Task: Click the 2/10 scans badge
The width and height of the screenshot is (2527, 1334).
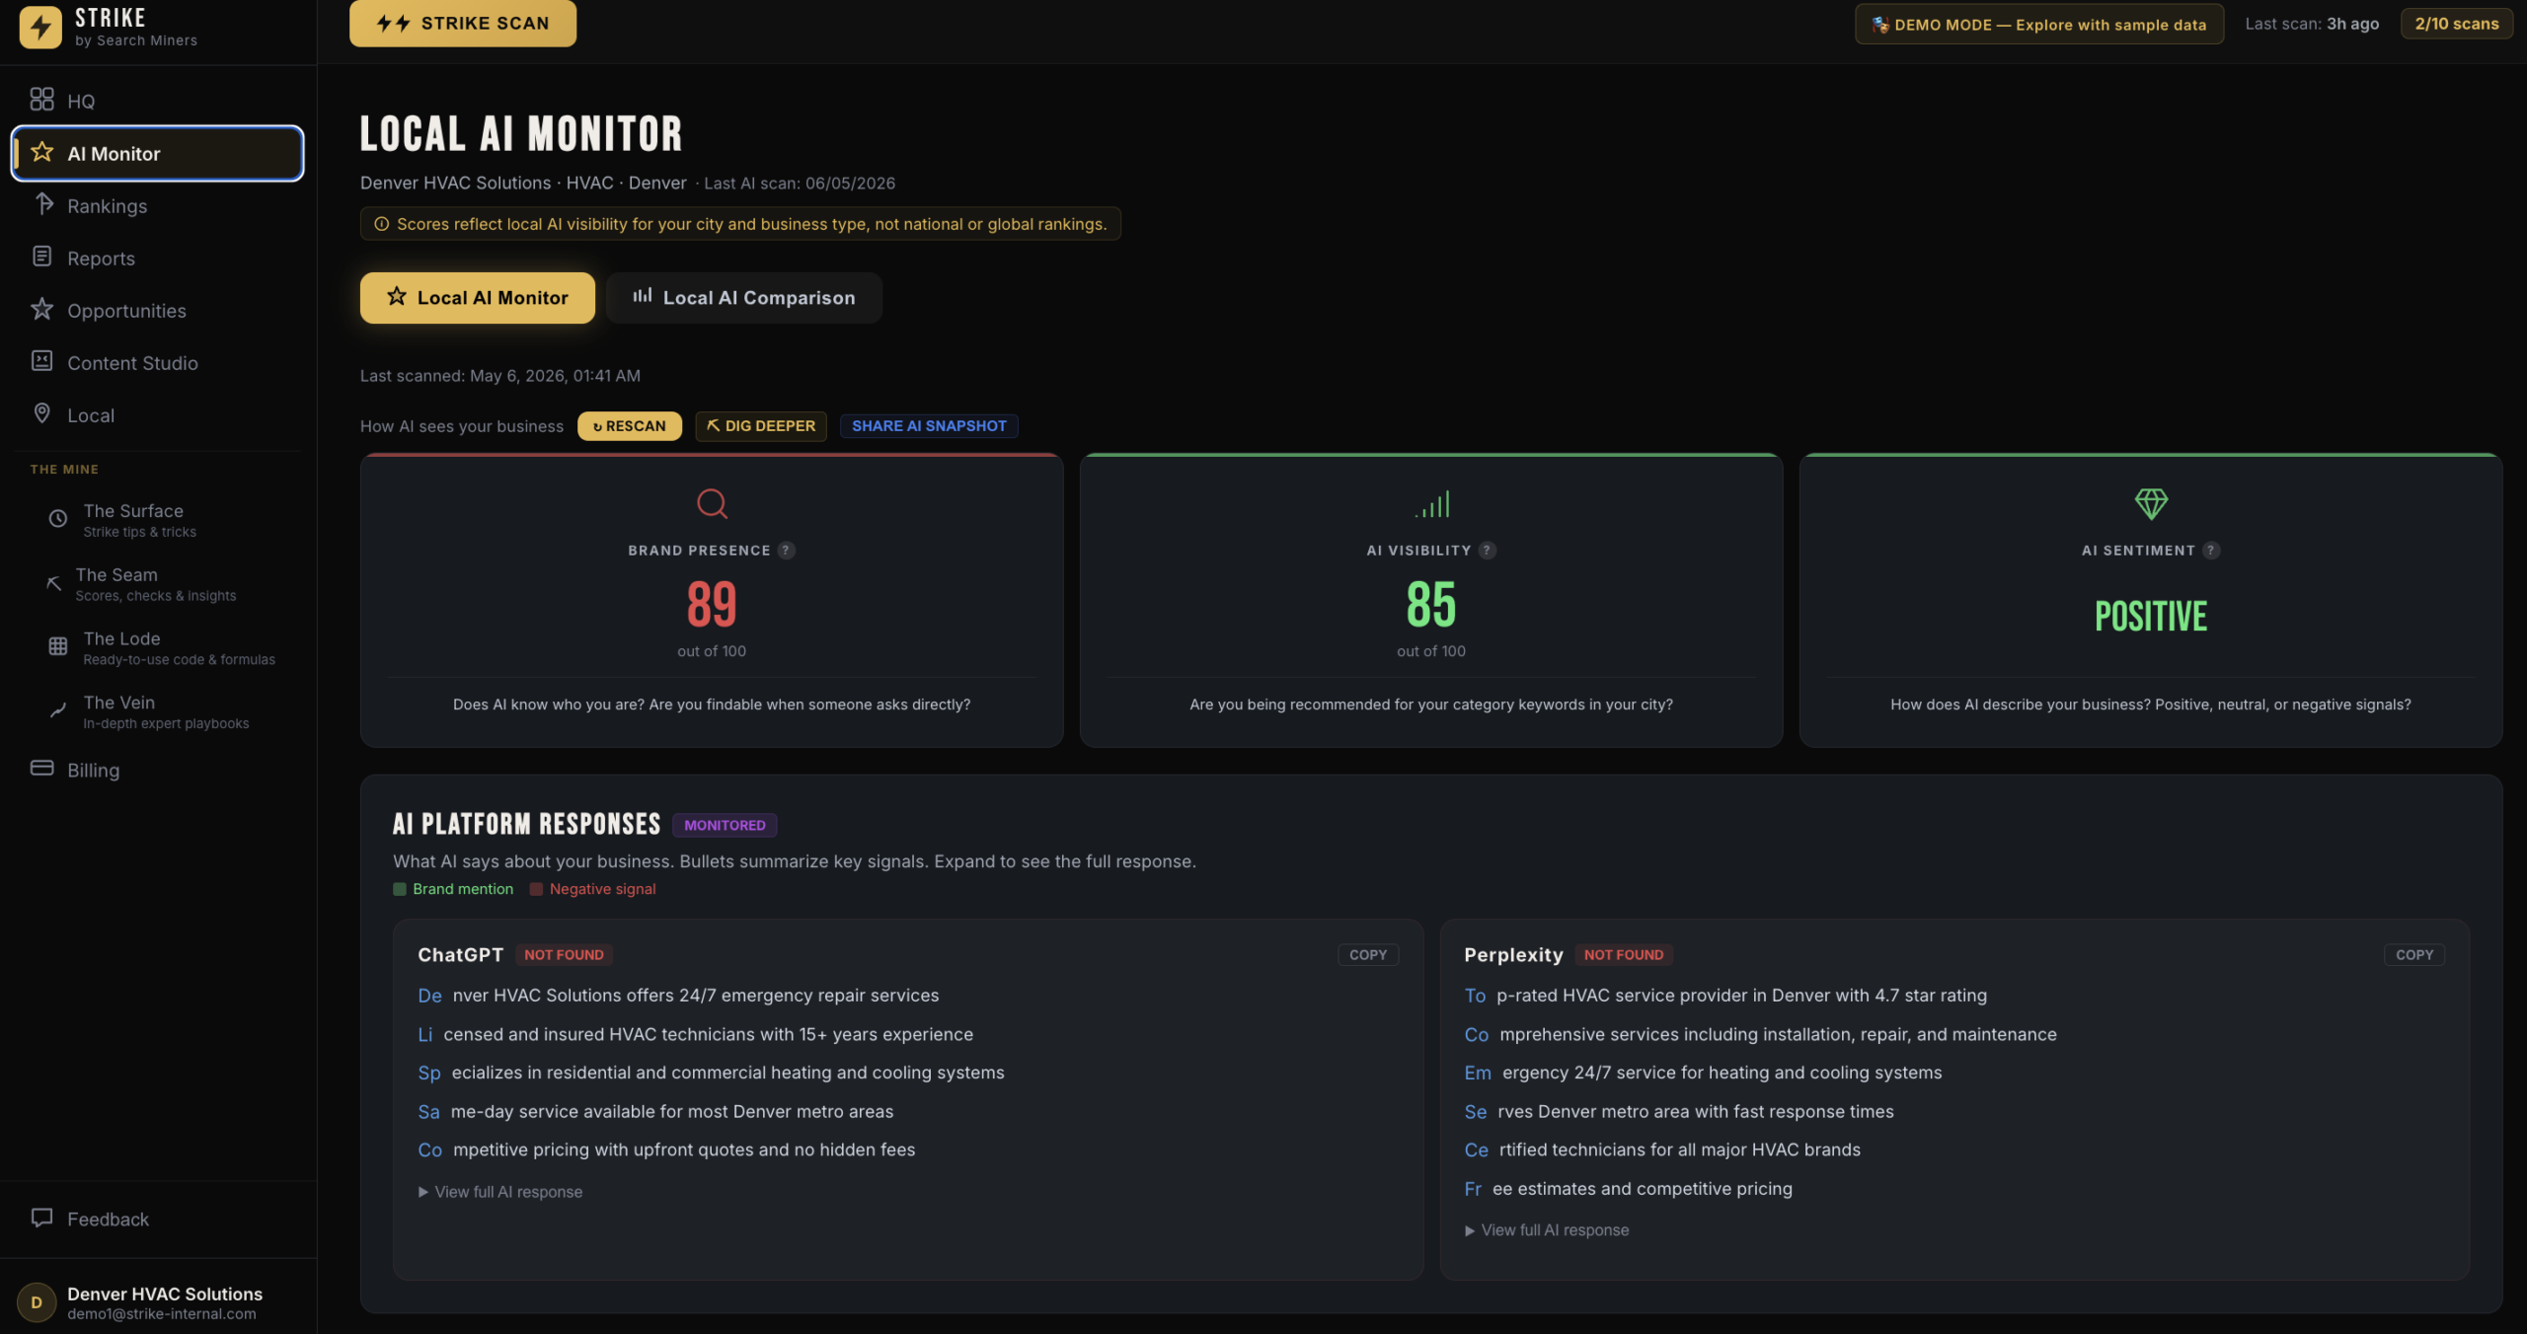Action: pyautogui.click(x=2457, y=24)
